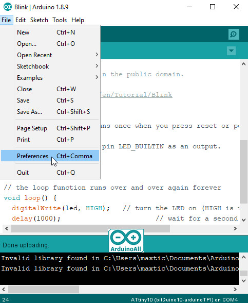
Task: Click the editor scroll down arrow
Action: pyautogui.click(x=243, y=220)
